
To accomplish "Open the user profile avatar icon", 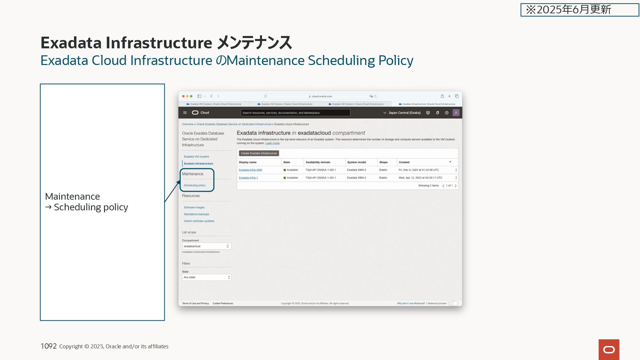I will tap(456, 113).
